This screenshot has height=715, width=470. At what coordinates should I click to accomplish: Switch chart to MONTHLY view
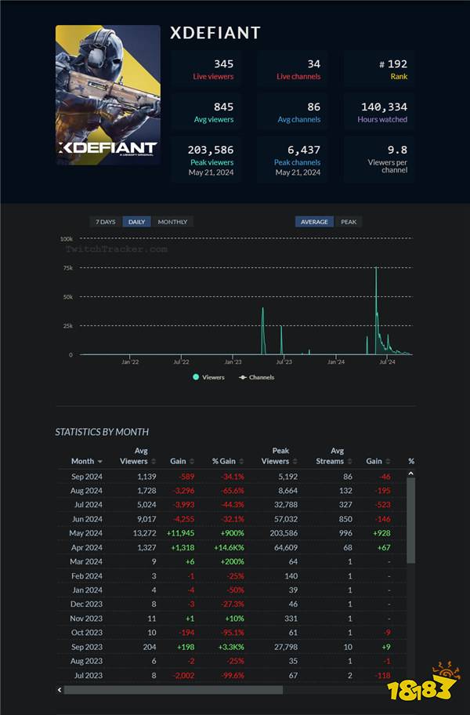pyautogui.click(x=172, y=222)
